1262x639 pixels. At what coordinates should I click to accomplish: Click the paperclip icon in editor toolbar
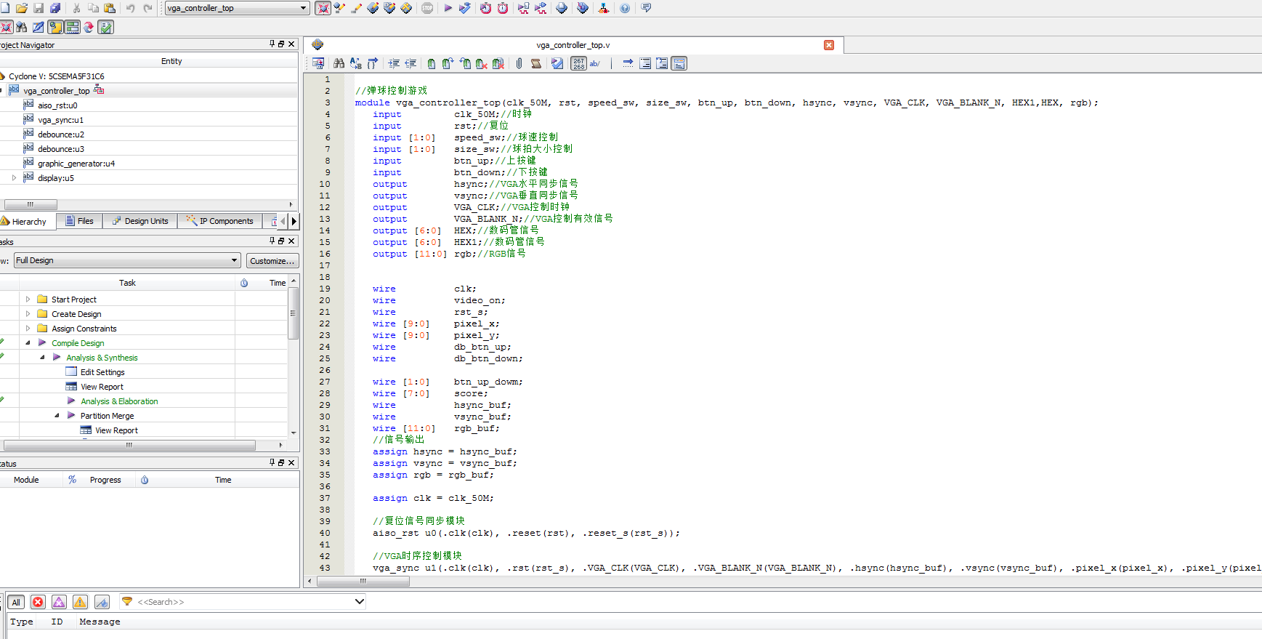(519, 64)
